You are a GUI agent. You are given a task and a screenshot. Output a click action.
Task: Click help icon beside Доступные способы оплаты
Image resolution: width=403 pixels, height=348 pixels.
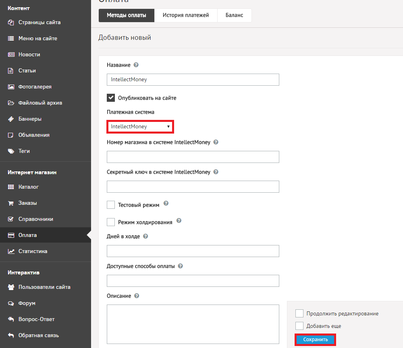pyautogui.click(x=181, y=266)
